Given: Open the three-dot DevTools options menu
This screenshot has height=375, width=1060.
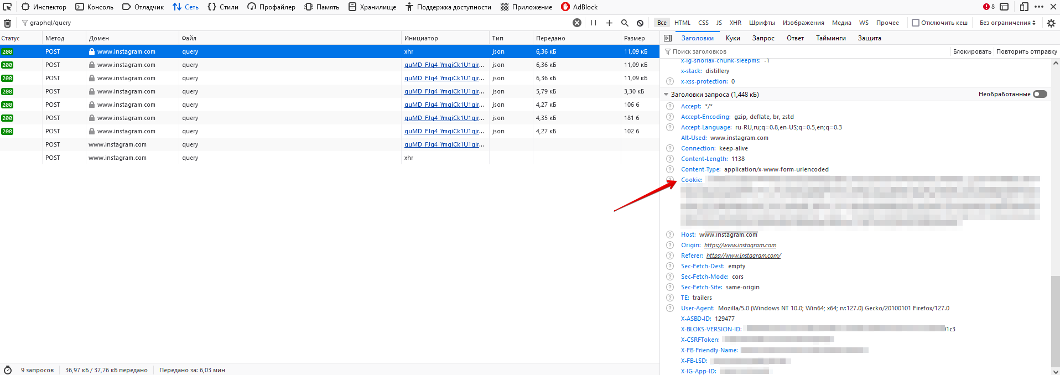Looking at the screenshot, I should click(x=1039, y=7).
